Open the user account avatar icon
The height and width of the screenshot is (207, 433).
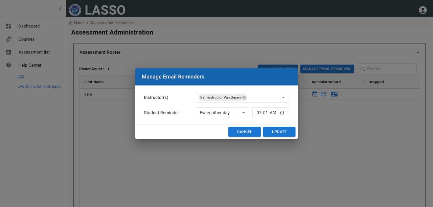423,10
